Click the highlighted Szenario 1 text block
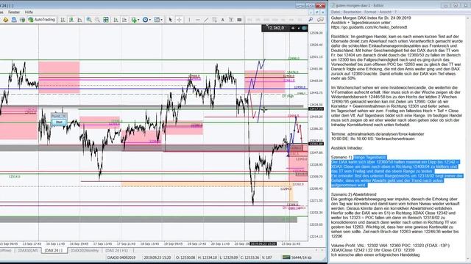 click(397, 171)
